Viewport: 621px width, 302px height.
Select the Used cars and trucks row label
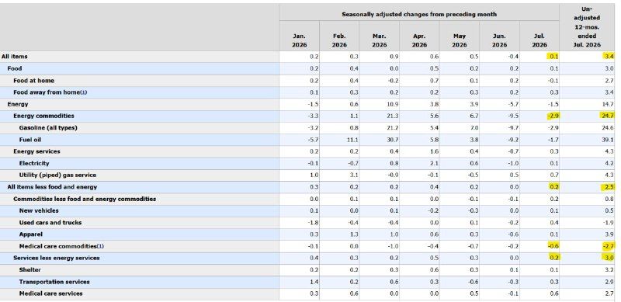[50, 222]
